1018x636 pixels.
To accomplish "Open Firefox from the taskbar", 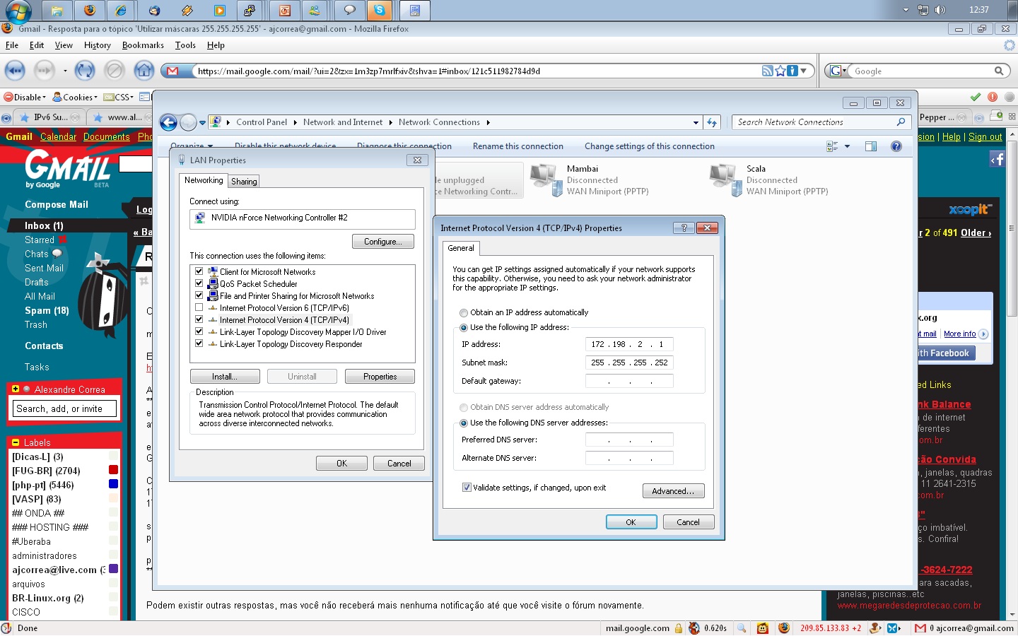I will (90, 11).
